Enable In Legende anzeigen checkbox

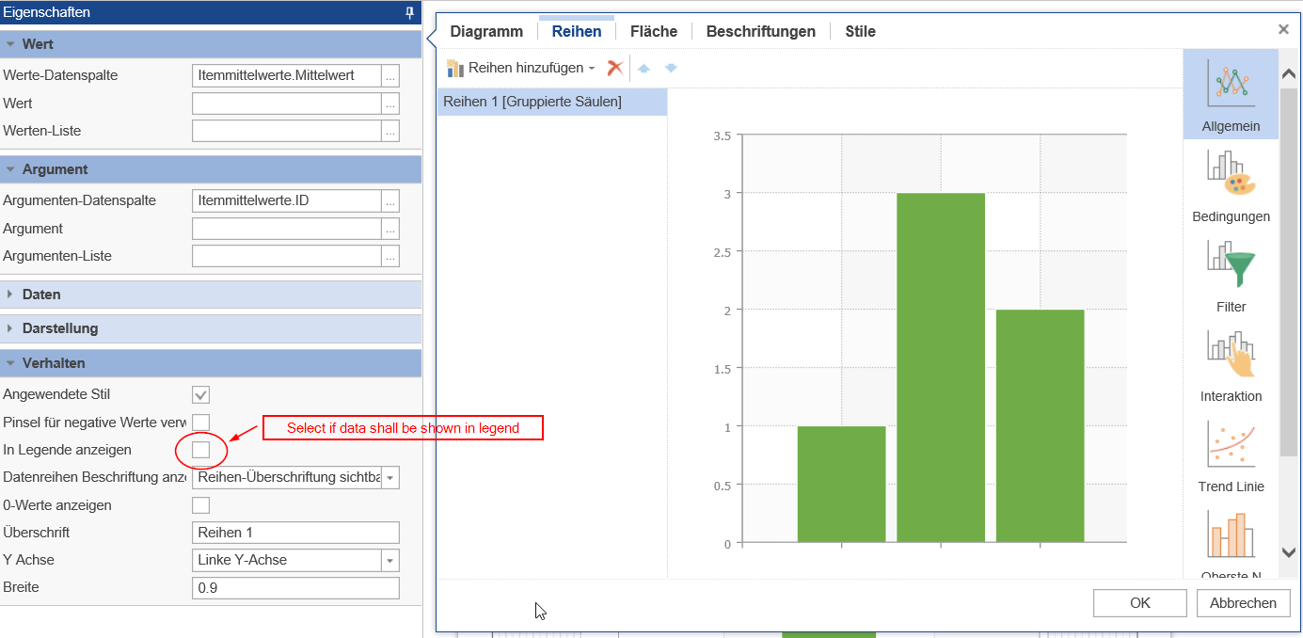point(201,450)
